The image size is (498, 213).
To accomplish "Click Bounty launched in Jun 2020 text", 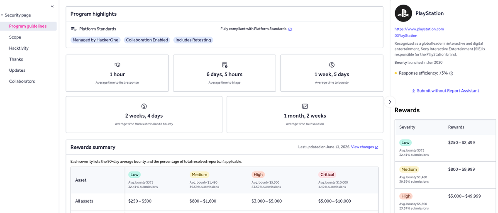I will coord(418,63).
